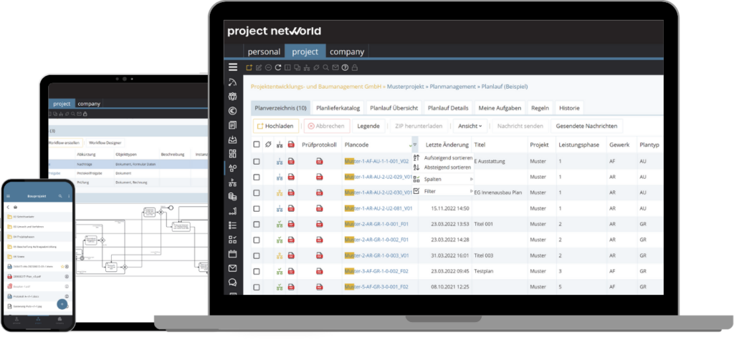734x342 pixels.
Task: Sort by the Letzte Änderung column header
Action: [x=447, y=145]
